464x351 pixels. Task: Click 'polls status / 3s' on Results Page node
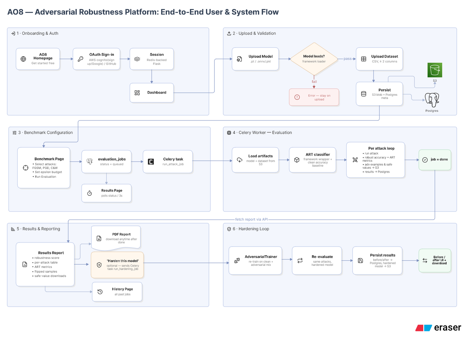point(112,196)
